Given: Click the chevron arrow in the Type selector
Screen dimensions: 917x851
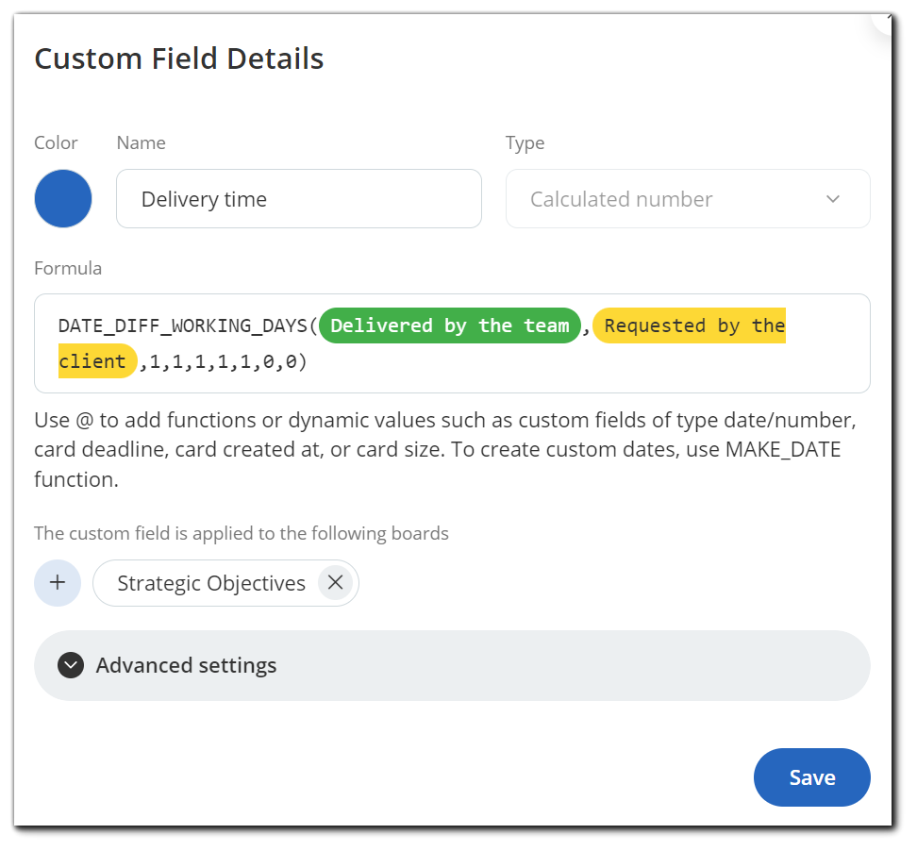Looking at the screenshot, I should click(833, 199).
